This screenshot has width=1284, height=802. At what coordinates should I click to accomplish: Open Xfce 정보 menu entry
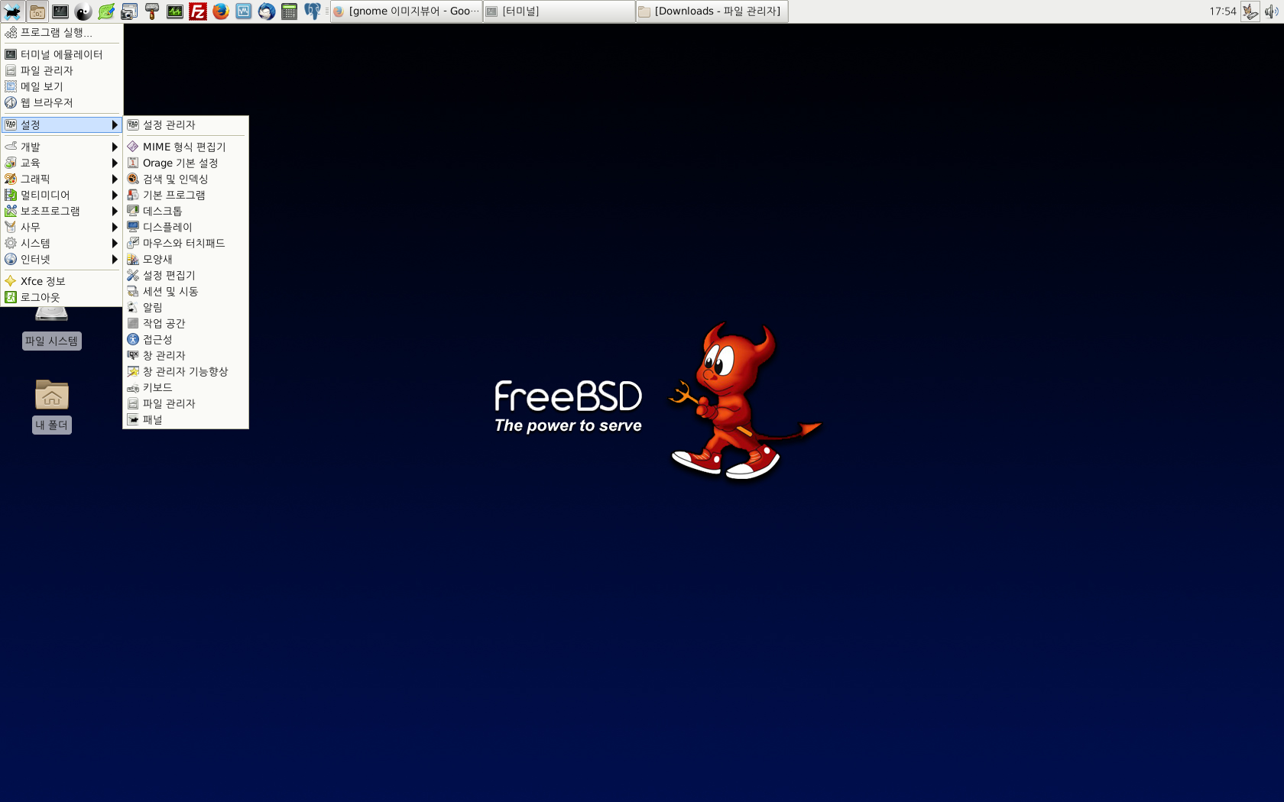(61, 281)
